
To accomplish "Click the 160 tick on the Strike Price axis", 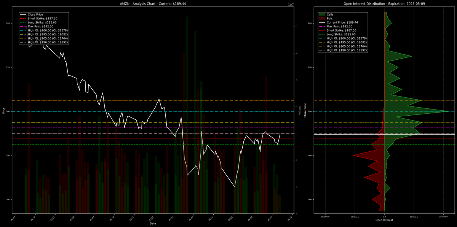I will 310,200.
